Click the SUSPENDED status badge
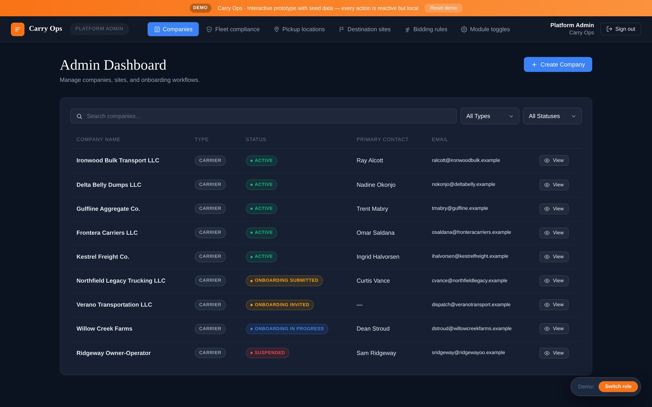Viewport: 652px width, 407px height. pos(267,353)
